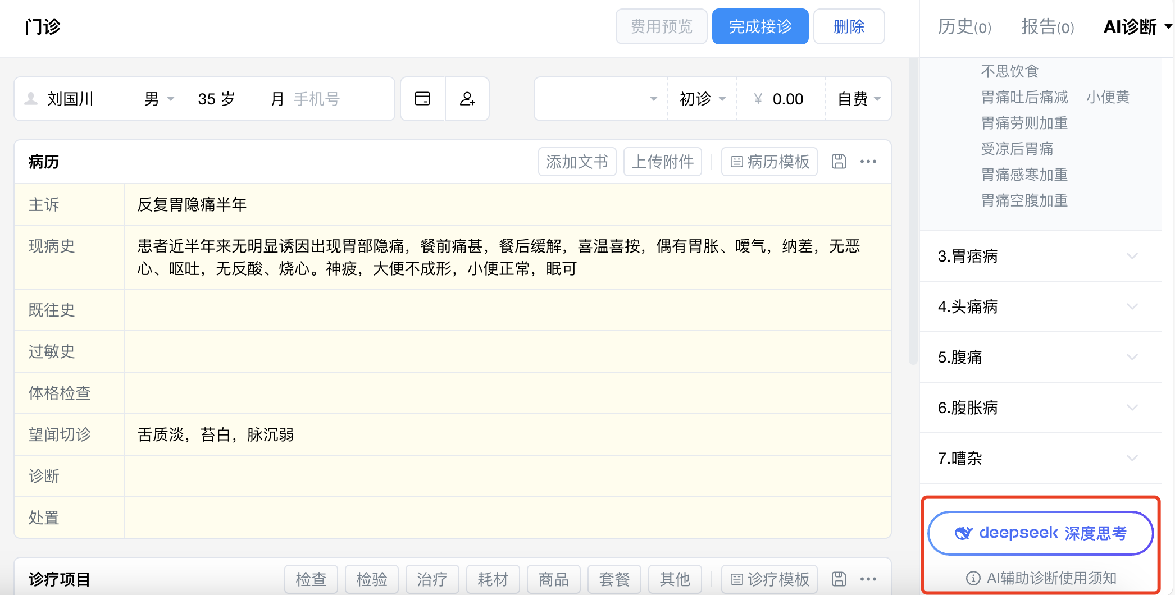Click the 诊疗模板 document icon
The image size is (1175, 595).
[737, 579]
